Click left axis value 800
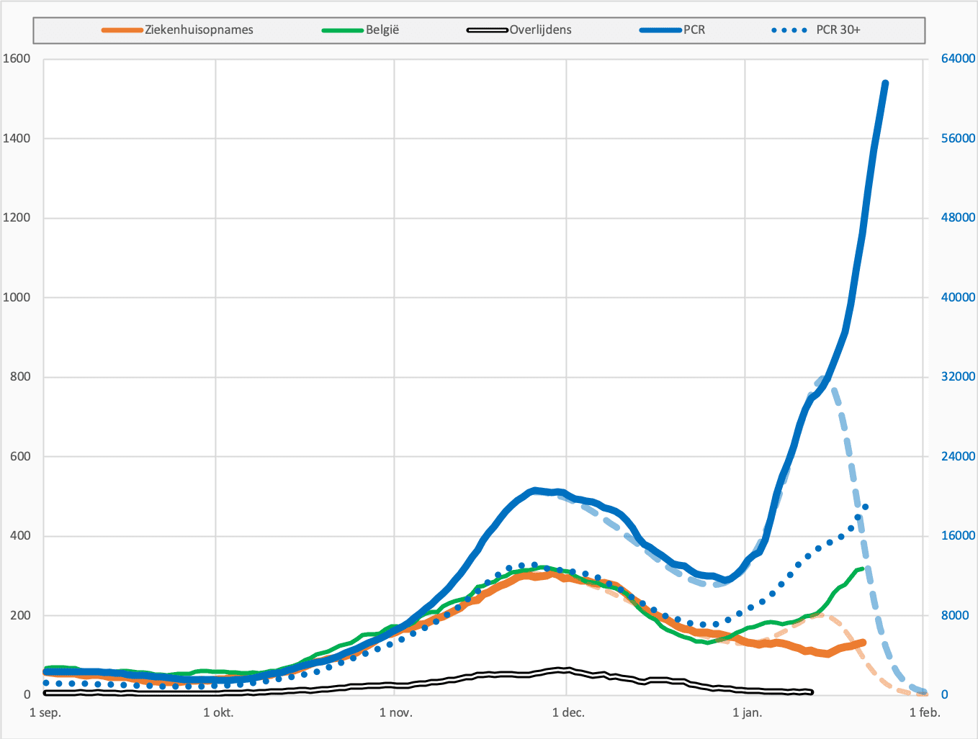Viewport: 978px width, 739px height. 19,377
